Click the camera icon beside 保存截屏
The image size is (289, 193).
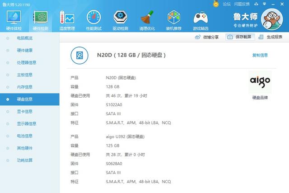coord(230,37)
